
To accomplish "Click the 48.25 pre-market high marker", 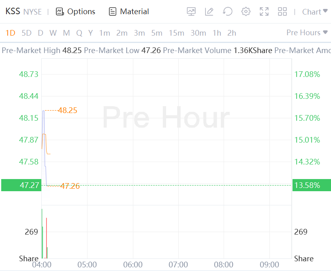I will pyautogui.click(x=67, y=110).
